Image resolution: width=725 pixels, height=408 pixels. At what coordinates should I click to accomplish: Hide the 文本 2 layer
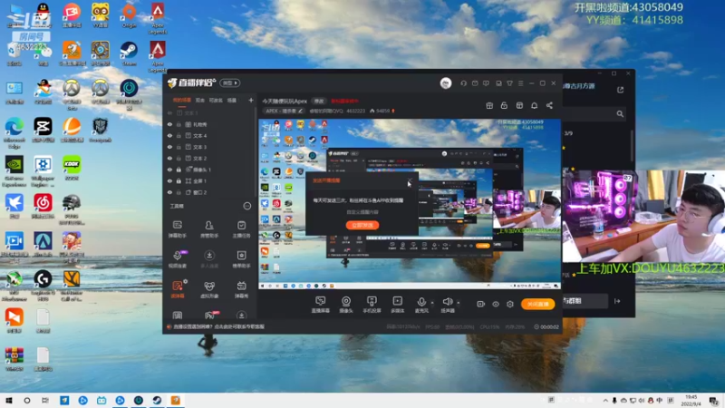tap(169, 158)
